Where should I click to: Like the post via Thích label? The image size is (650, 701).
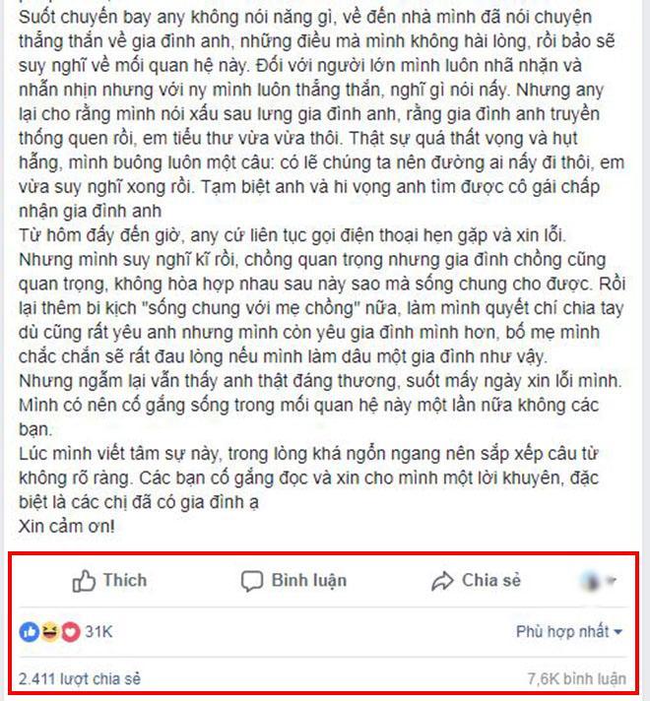tap(125, 580)
